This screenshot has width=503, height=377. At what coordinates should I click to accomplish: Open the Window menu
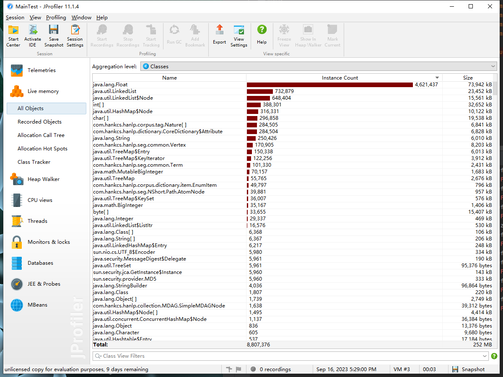coord(81,18)
